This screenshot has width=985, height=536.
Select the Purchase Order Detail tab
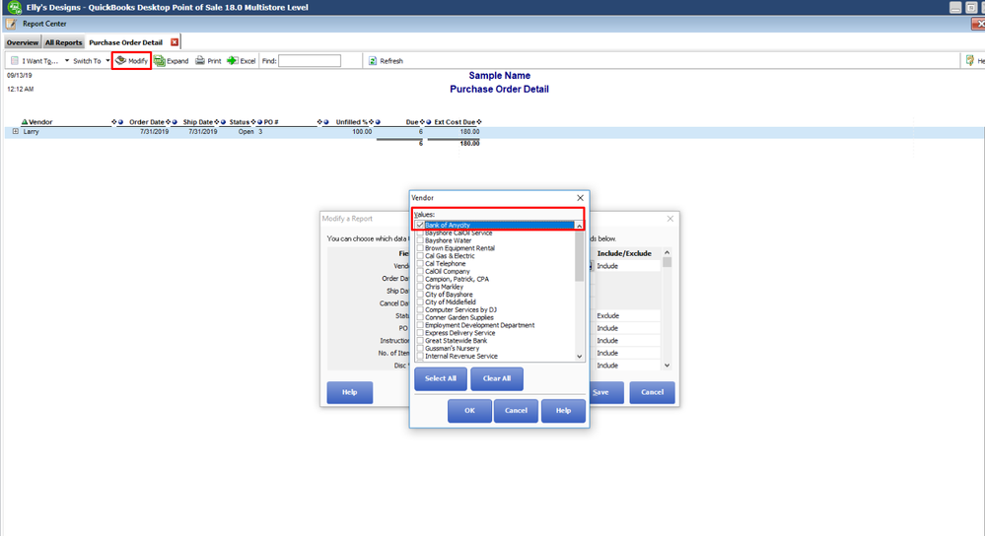coord(125,42)
